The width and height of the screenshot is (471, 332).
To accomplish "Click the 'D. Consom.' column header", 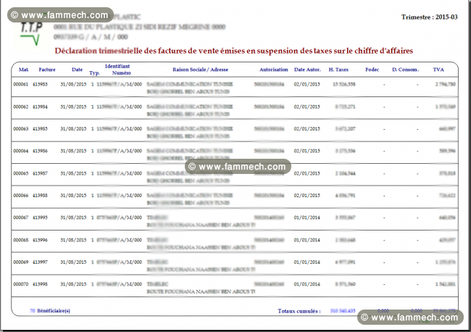I will [x=406, y=70].
